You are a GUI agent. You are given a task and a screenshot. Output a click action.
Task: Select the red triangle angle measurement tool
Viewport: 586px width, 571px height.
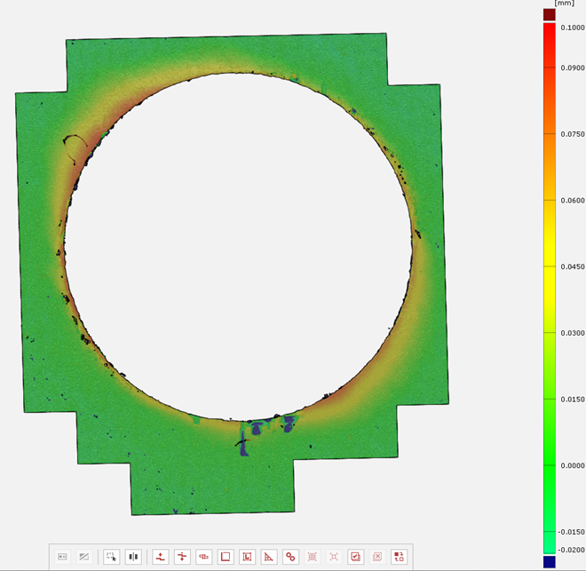[x=269, y=557]
